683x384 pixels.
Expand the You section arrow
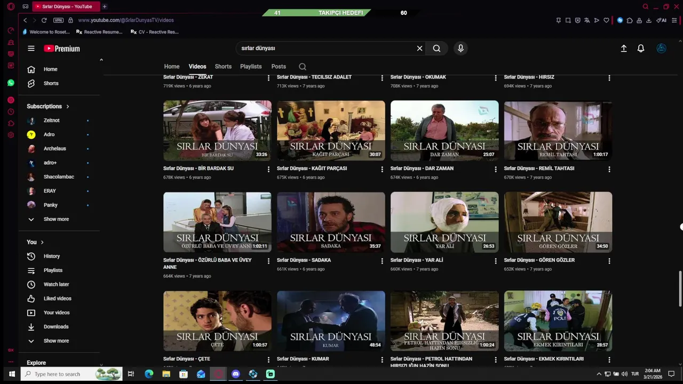pos(42,242)
